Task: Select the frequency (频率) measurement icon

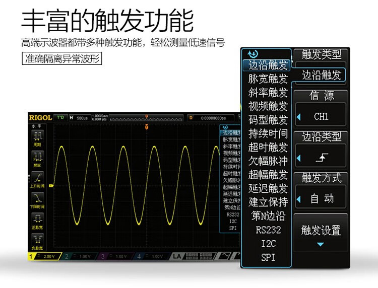Action: pyautogui.click(x=38, y=158)
